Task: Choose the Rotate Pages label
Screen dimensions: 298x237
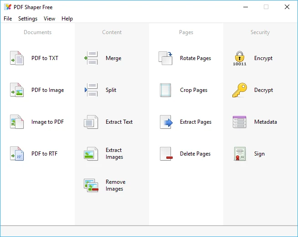Action: [x=195, y=58]
